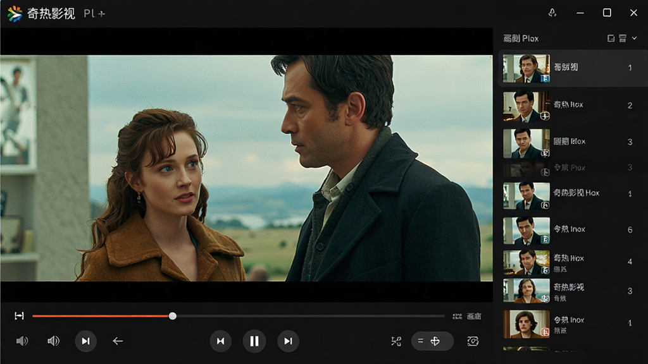Select the Hox playlist item numbered 4
This screenshot has height=364, width=648.
coord(573,262)
